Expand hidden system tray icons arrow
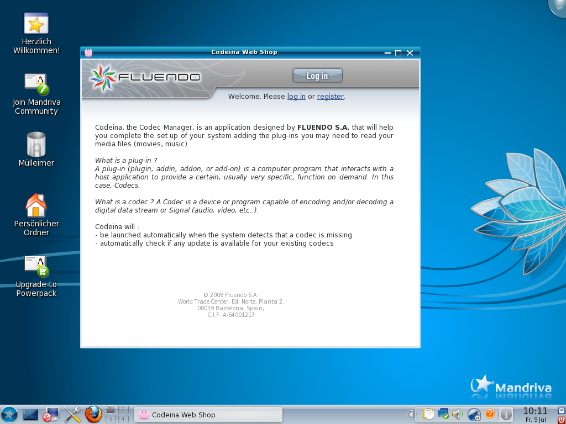Screen dimensions: 566x424 coord(411,414)
